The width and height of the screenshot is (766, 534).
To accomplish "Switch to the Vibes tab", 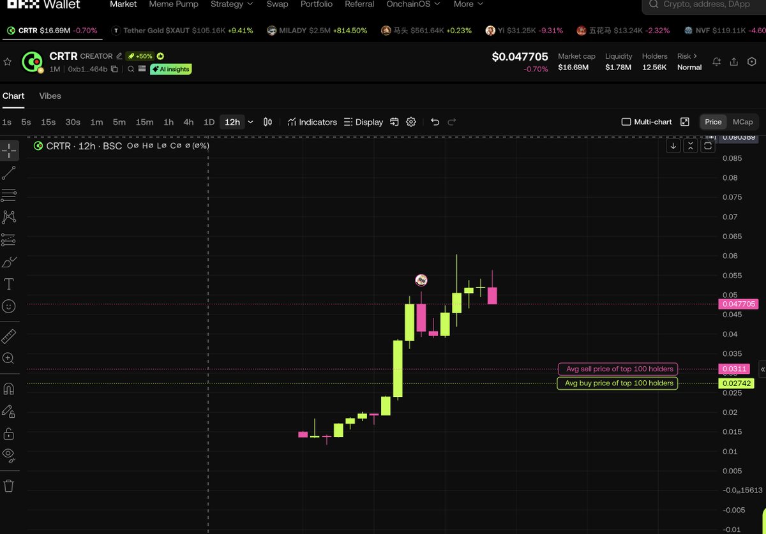I will coord(50,96).
